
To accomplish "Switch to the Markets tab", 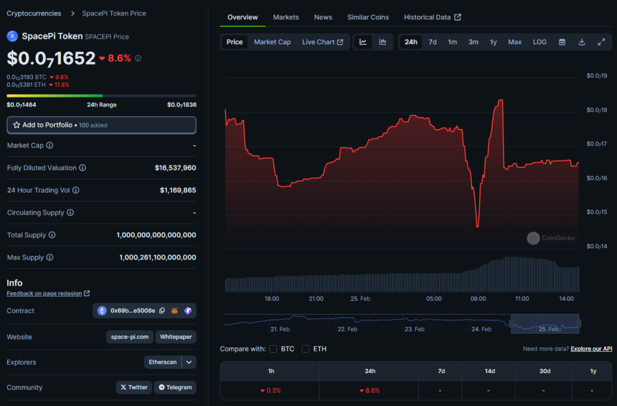I will (285, 17).
